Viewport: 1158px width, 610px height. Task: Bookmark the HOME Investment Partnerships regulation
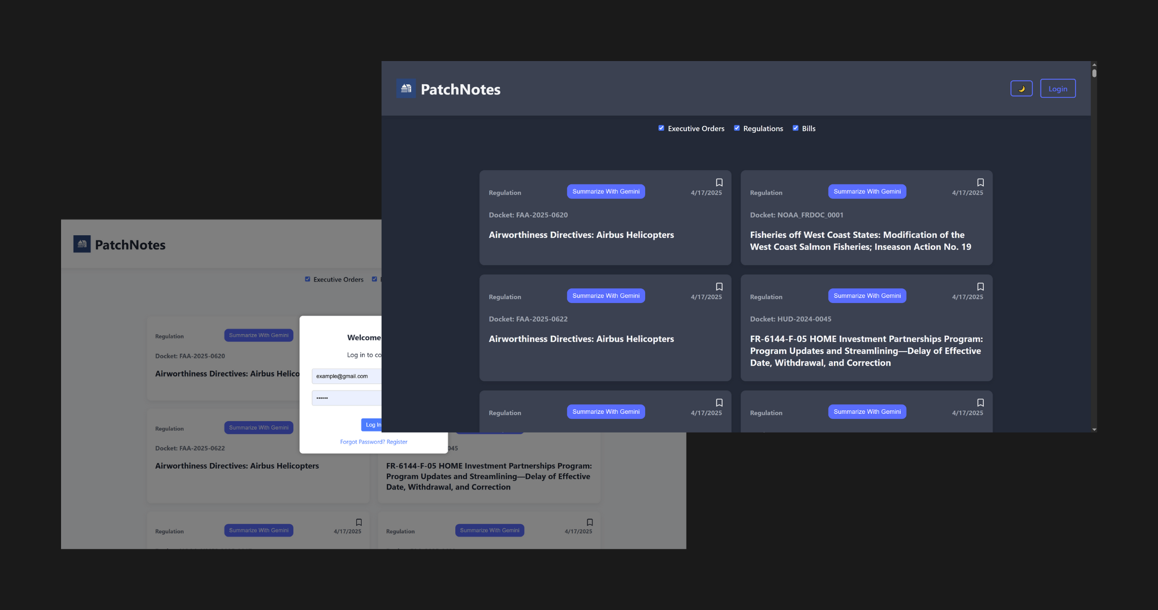(x=980, y=286)
